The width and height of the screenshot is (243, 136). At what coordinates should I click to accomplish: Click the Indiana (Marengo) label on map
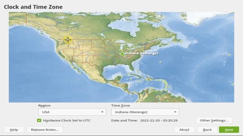(142, 53)
